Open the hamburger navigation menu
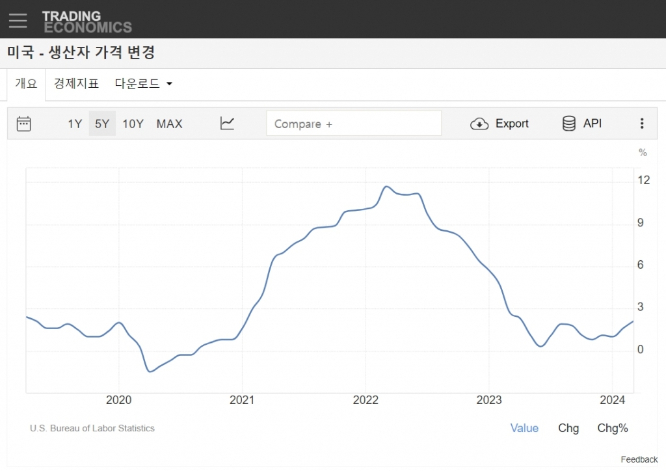The width and height of the screenshot is (666, 471). point(18,20)
